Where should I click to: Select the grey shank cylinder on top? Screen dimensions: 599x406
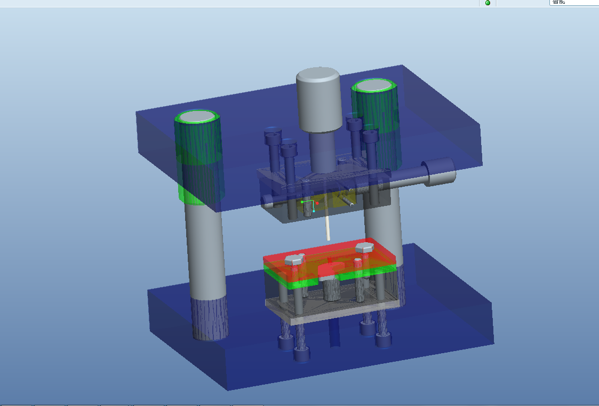tap(318, 99)
